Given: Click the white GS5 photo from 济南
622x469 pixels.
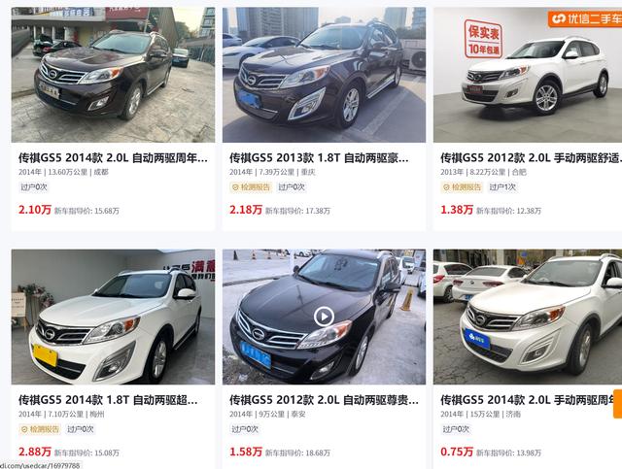Looking at the screenshot, I should point(528,317).
